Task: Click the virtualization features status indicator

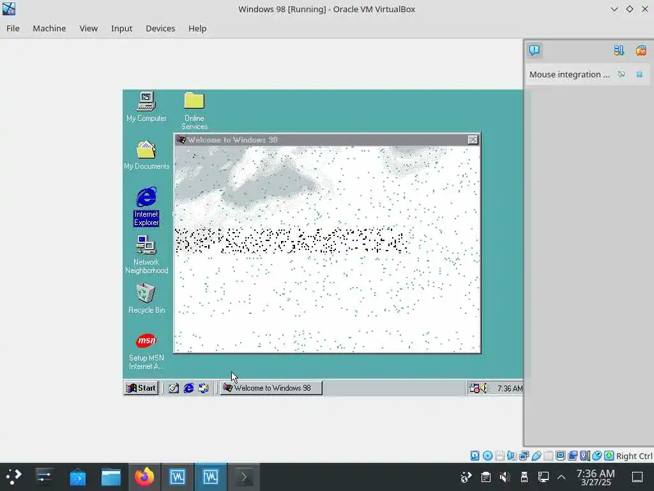Action: pyautogui.click(x=584, y=455)
